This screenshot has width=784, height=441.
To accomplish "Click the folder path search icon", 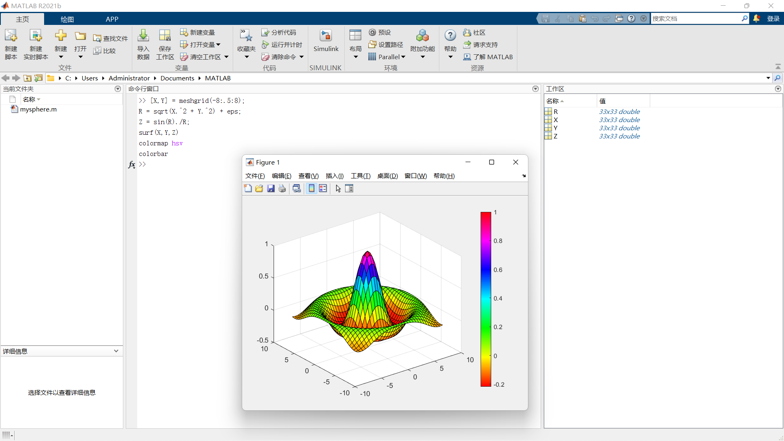I will [777, 78].
